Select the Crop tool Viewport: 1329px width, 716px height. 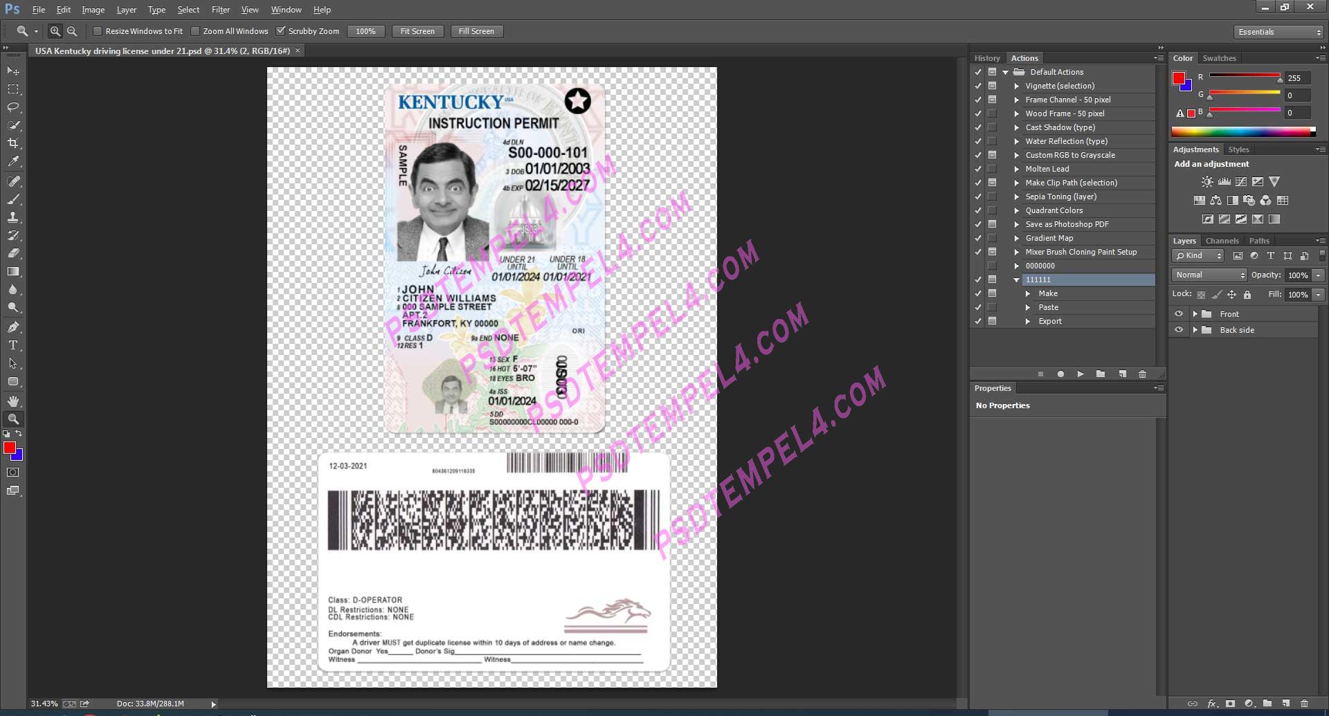[12, 143]
